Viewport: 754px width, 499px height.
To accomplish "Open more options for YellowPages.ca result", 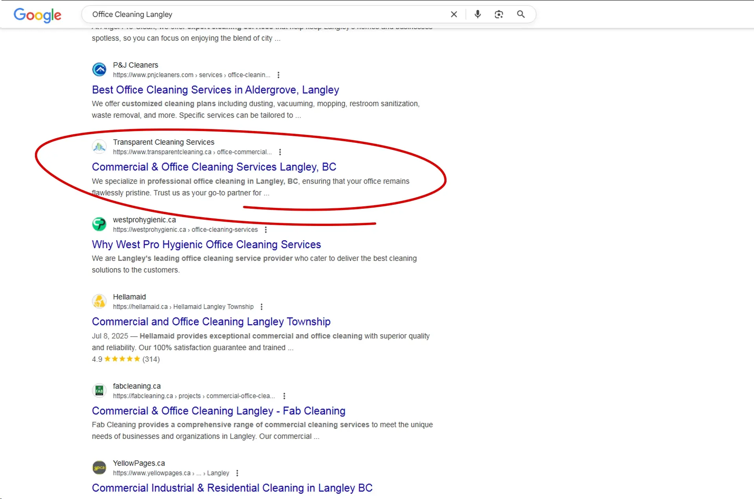I will pos(237,473).
